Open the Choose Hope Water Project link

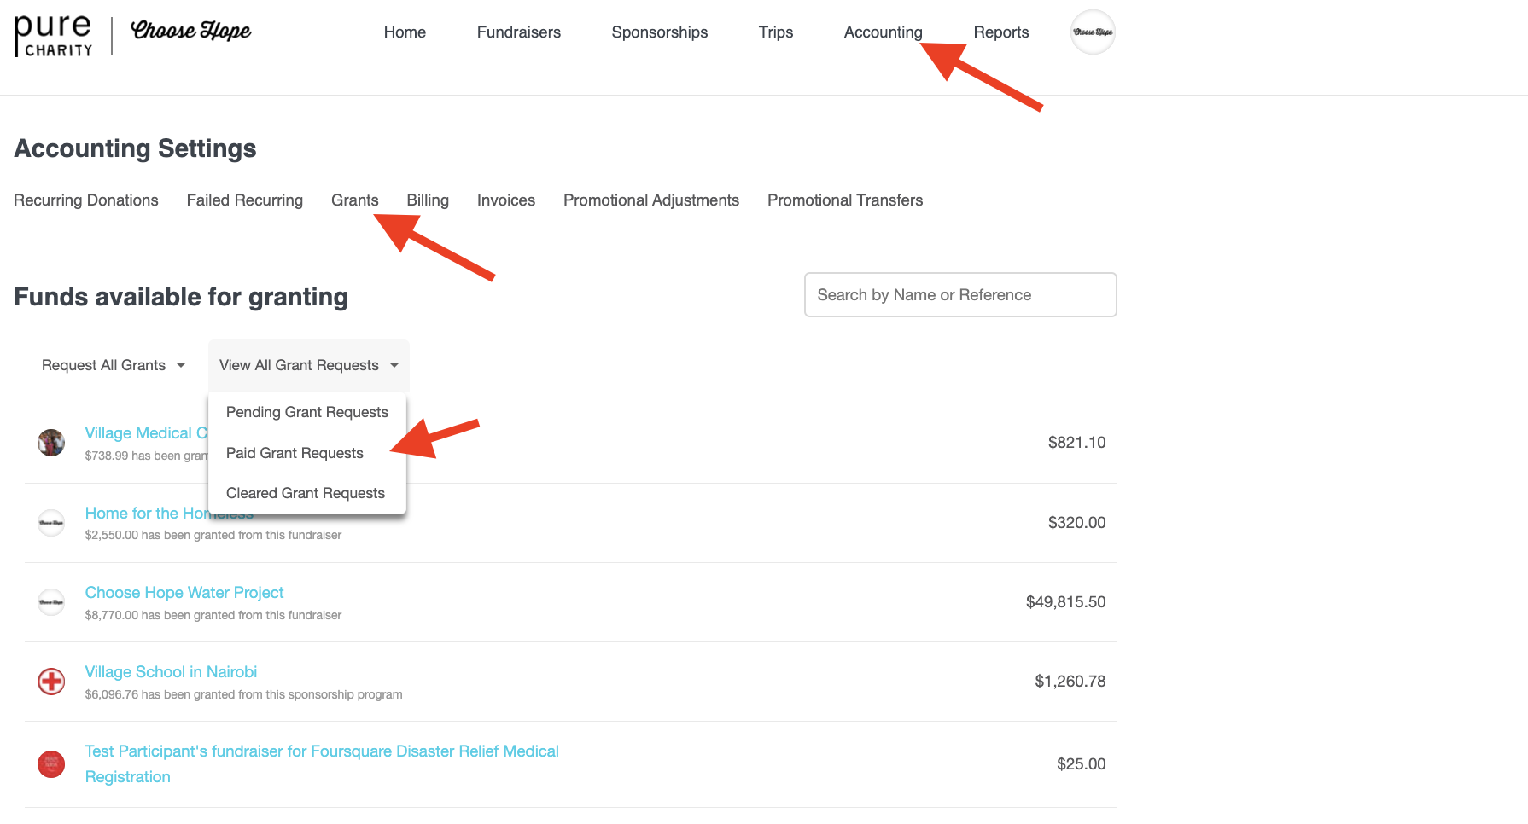(x=184, y=592)
